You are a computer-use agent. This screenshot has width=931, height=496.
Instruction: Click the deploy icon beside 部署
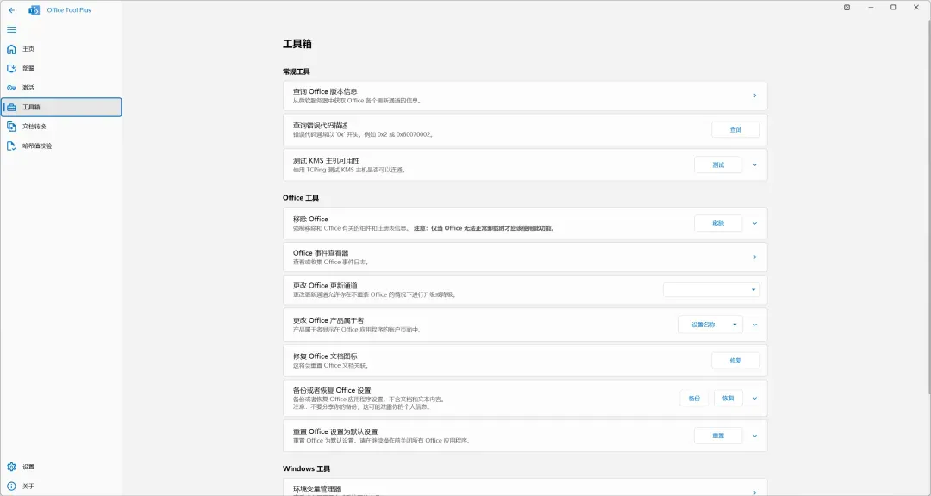11,68
